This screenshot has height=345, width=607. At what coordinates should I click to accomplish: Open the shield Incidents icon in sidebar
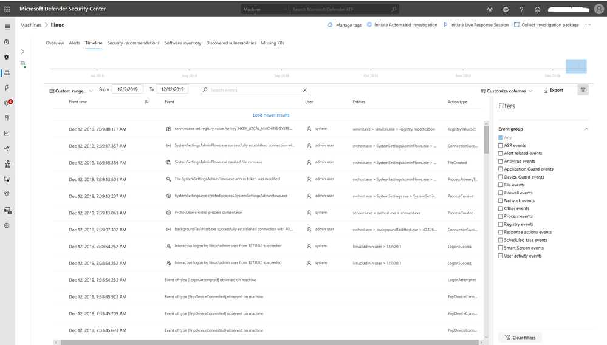pyautogui.click(x=7, y=57)
